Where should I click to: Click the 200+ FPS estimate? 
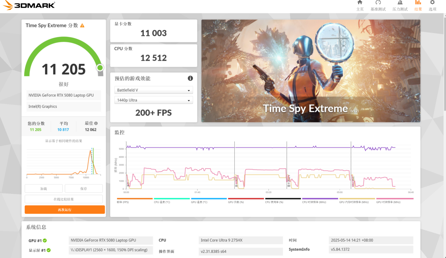153,113
